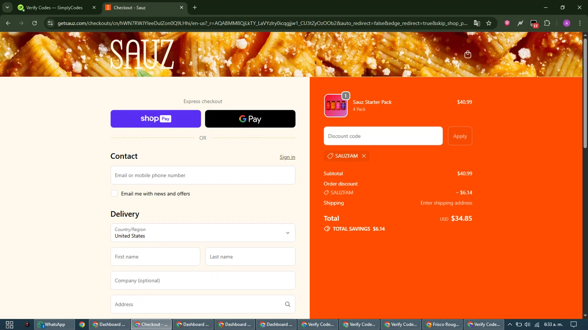The width and height of the screenshot is (588, 330).
Task: Open the taskbar volume icon
Action: pos(527,325)
